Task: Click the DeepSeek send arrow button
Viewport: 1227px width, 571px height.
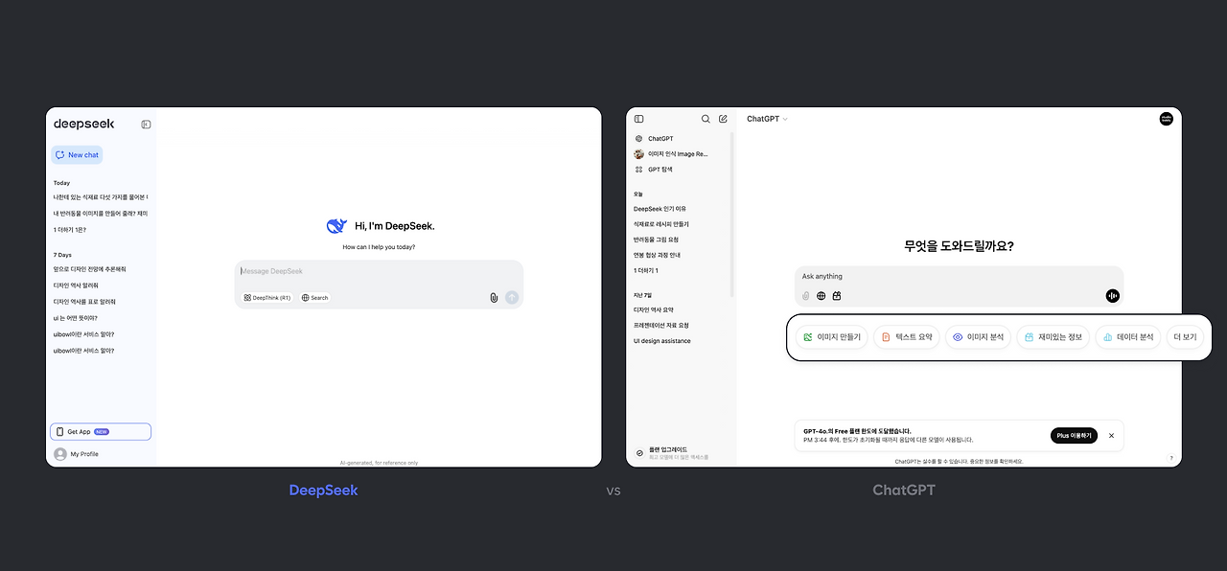Action: 512,298
